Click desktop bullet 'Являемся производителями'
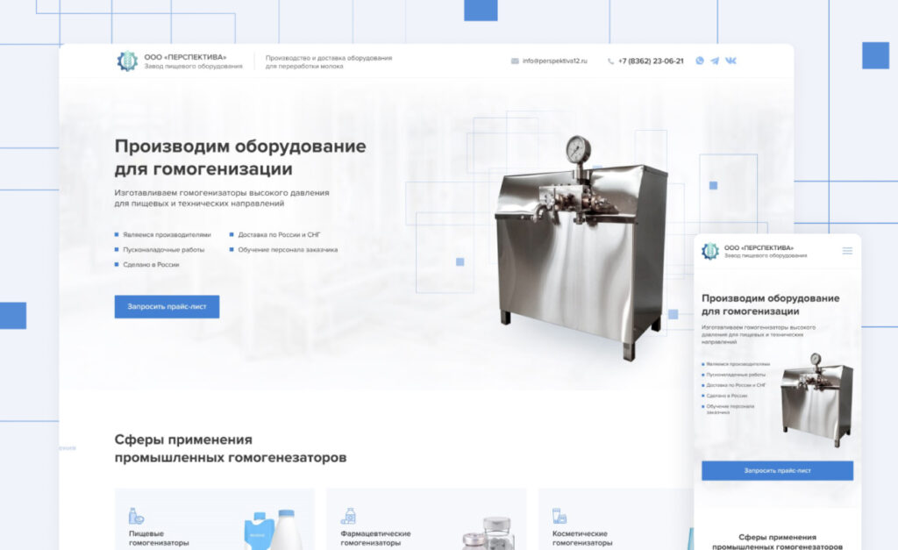Viewport: 898px width, 550px height. click(x=167, y=234)
